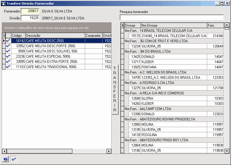Click product code 11103 cell
Viewport: 231px width, 165px height.
(x=18, y=67)
